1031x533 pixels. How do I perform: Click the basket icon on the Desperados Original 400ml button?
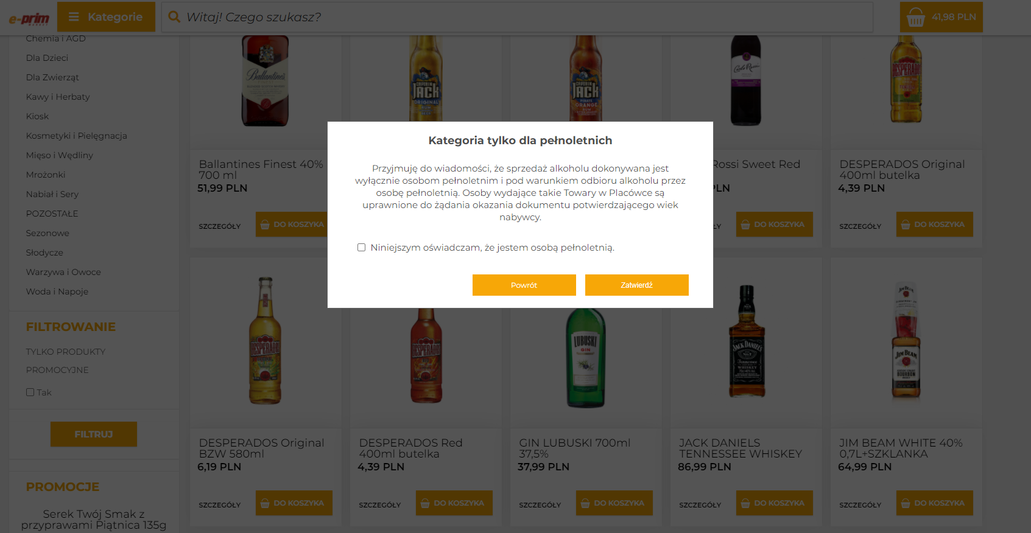pyautogui.click(x=906, y=225)
